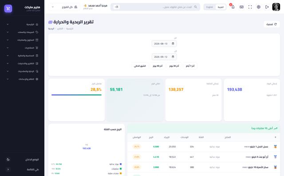Open the all-branches كل الفروع dropdown
Viewport: 284px width, 176px height.
tap(64, 7)
